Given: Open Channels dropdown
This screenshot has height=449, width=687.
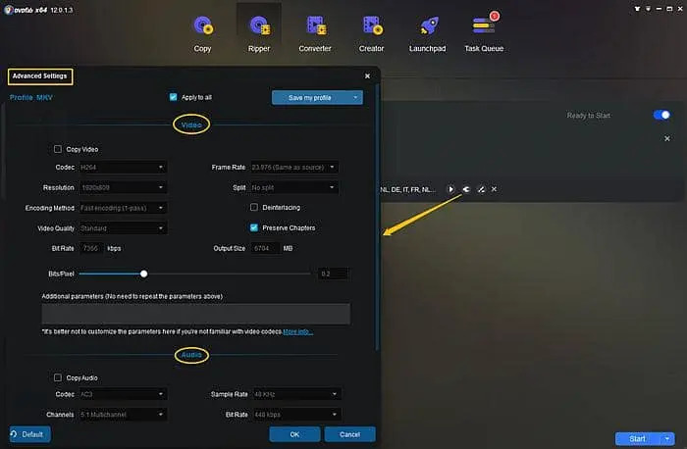Looking at the screenshot, I should tap(123, 414).
